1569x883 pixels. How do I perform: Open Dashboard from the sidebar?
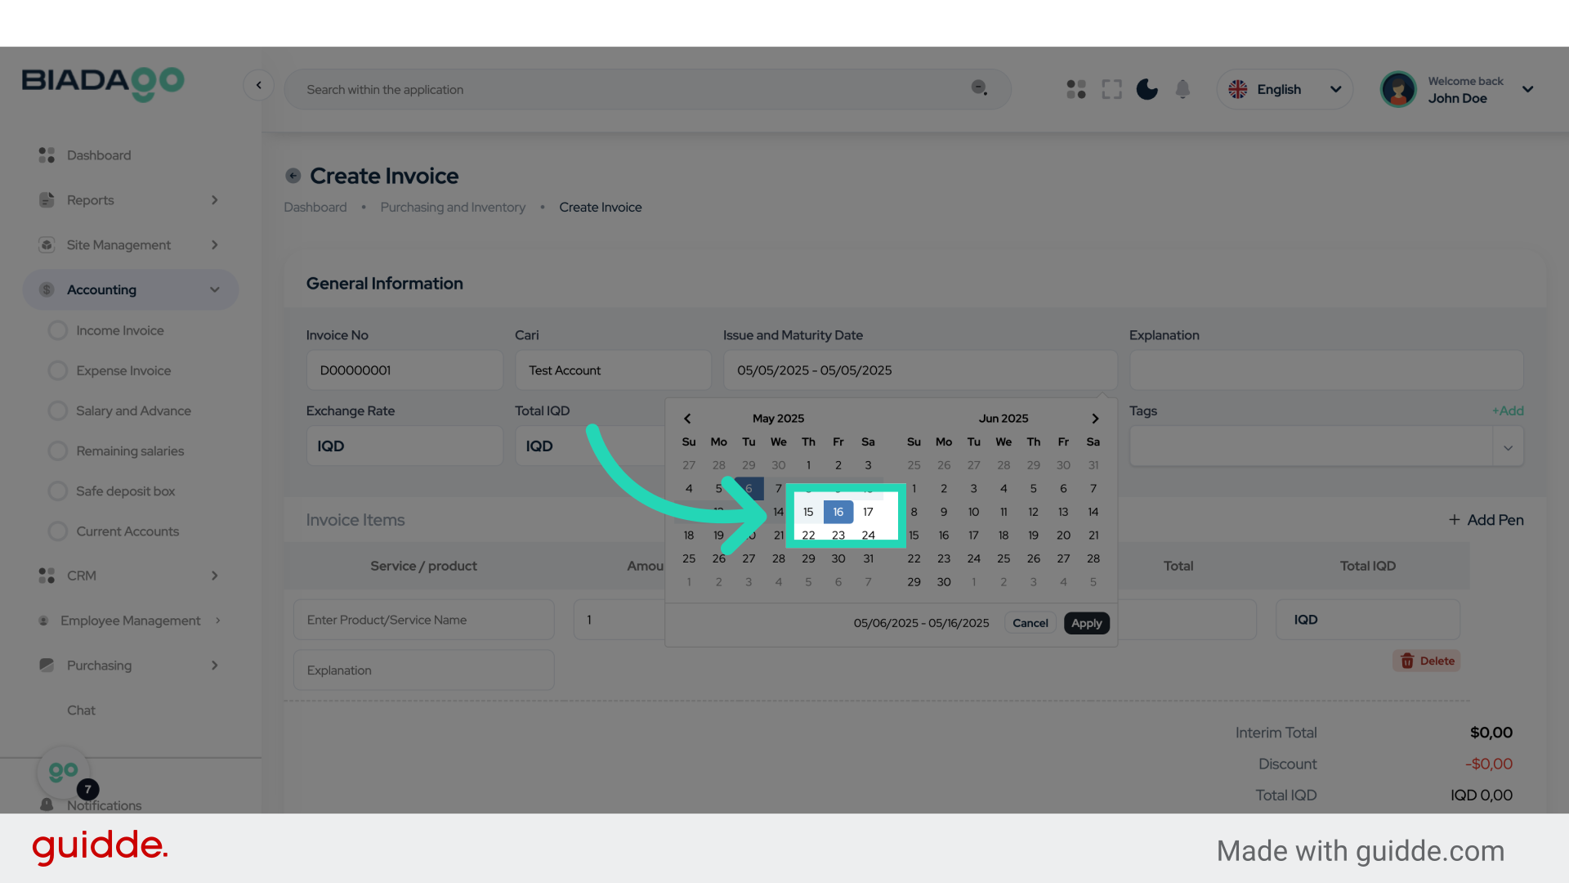click(98, 155)
